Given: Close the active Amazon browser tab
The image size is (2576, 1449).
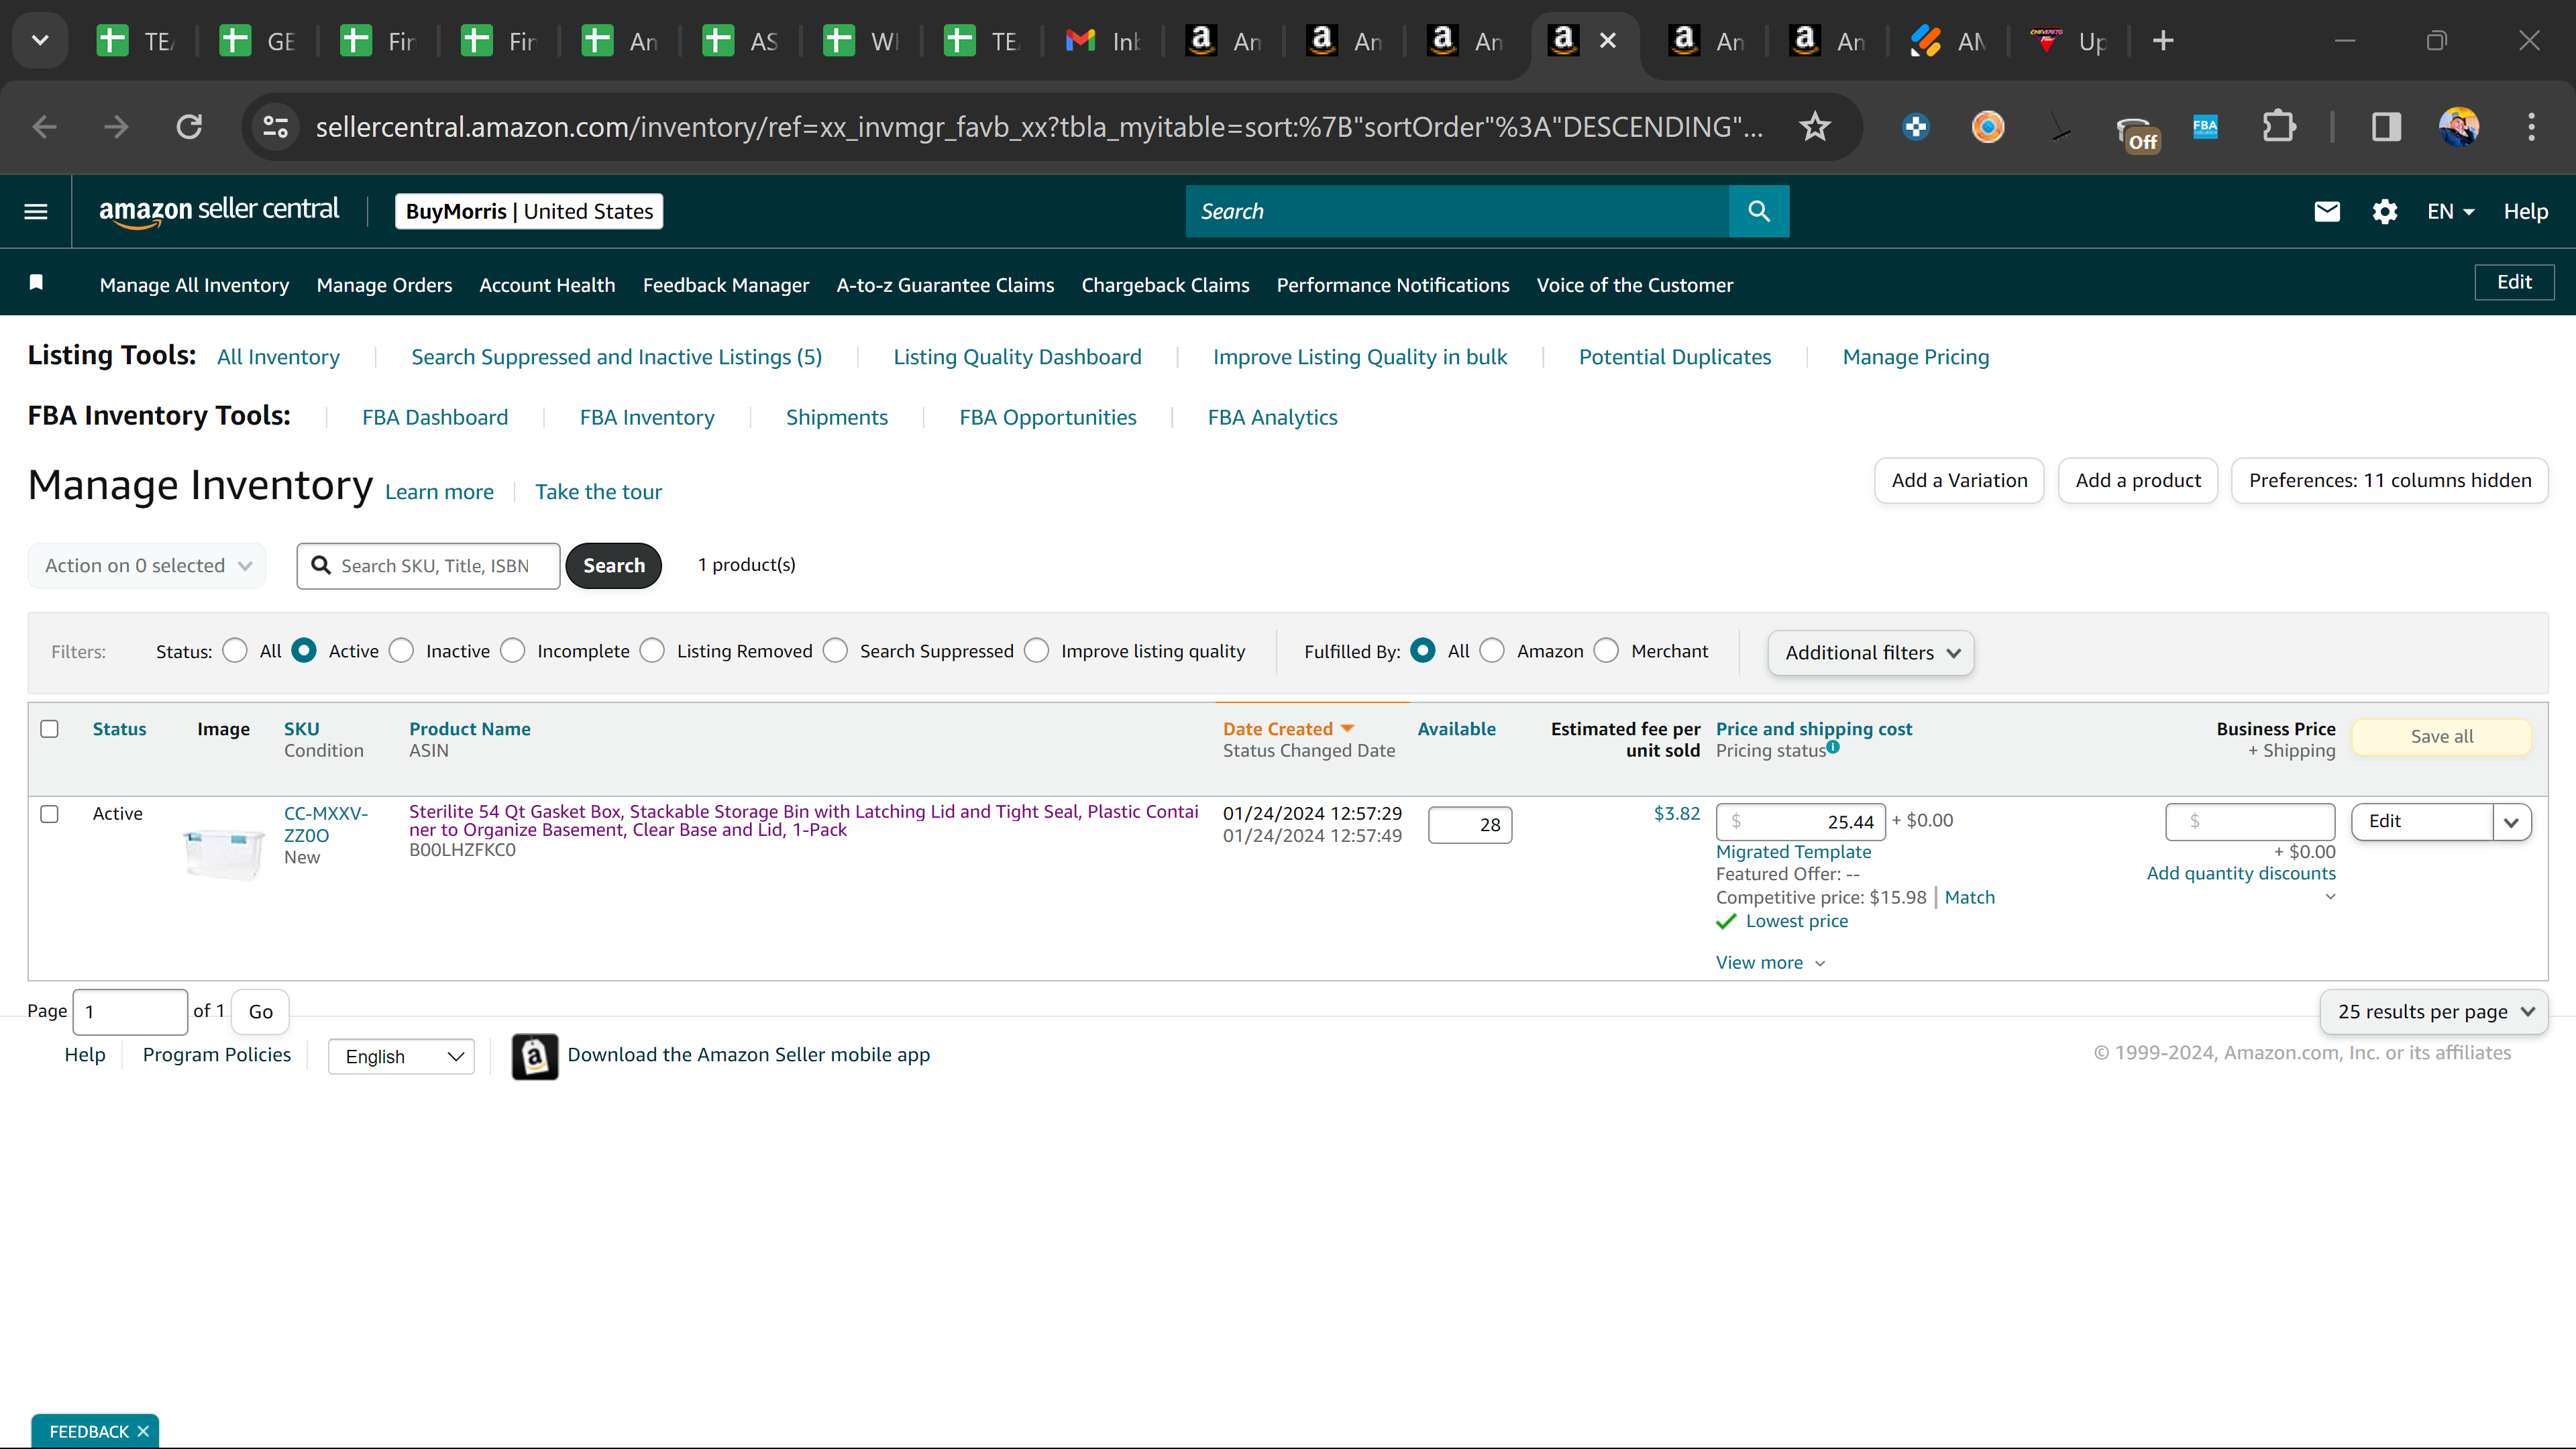Looking at the screenshot, I should coord(1608,41).
